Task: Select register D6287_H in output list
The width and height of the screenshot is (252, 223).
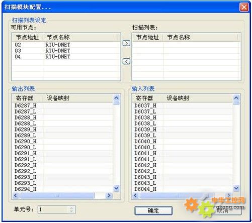Action: pos(62,105)
